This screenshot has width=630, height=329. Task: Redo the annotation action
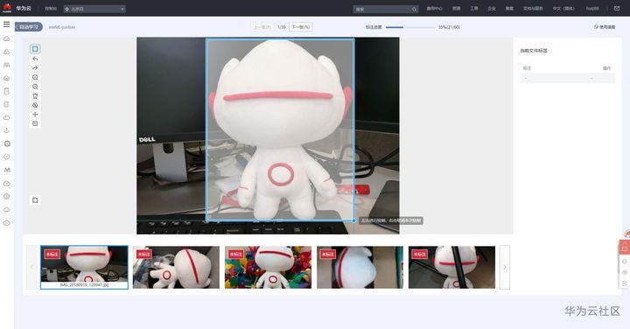pyautogui.click(x=35, y=68)
